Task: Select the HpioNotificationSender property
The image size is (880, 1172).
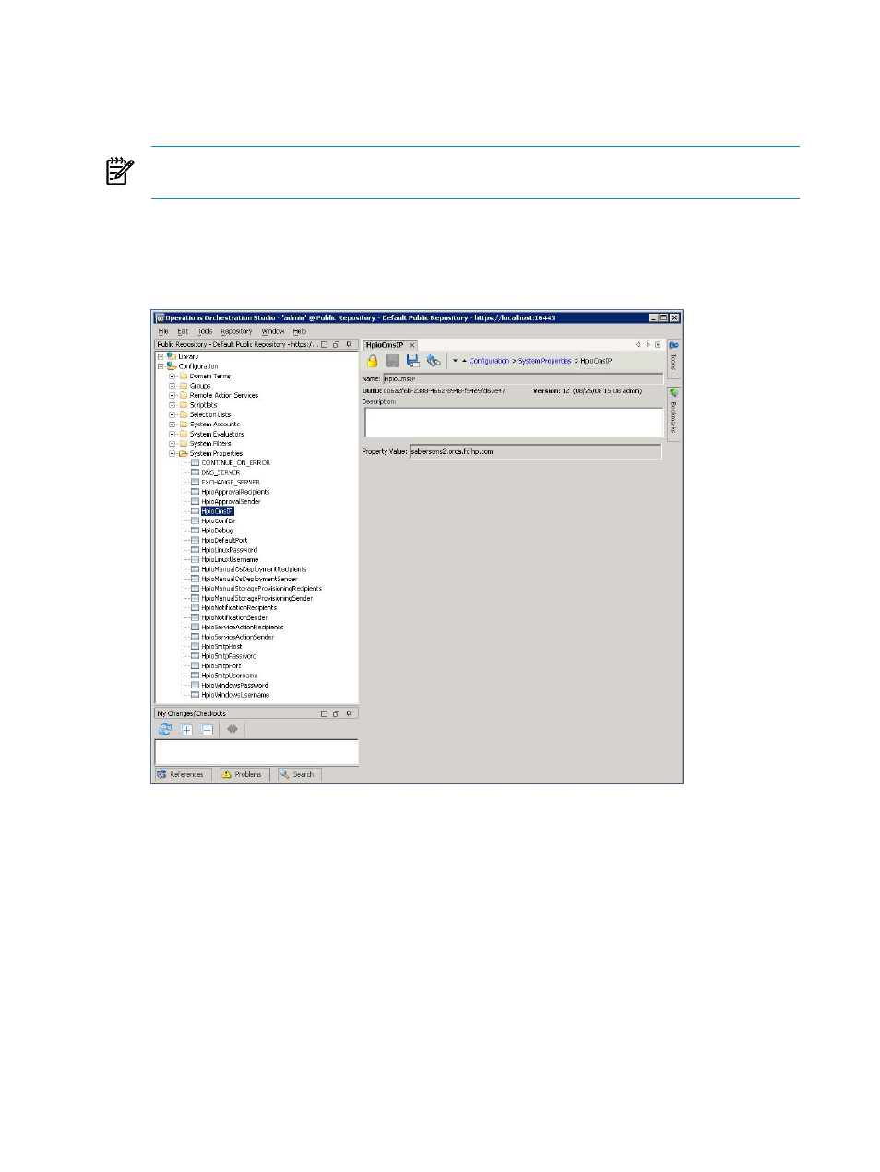Action: [x=234, y=618]
